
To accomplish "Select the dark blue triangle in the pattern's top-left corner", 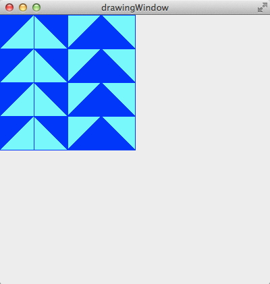I will click(11, 26).
